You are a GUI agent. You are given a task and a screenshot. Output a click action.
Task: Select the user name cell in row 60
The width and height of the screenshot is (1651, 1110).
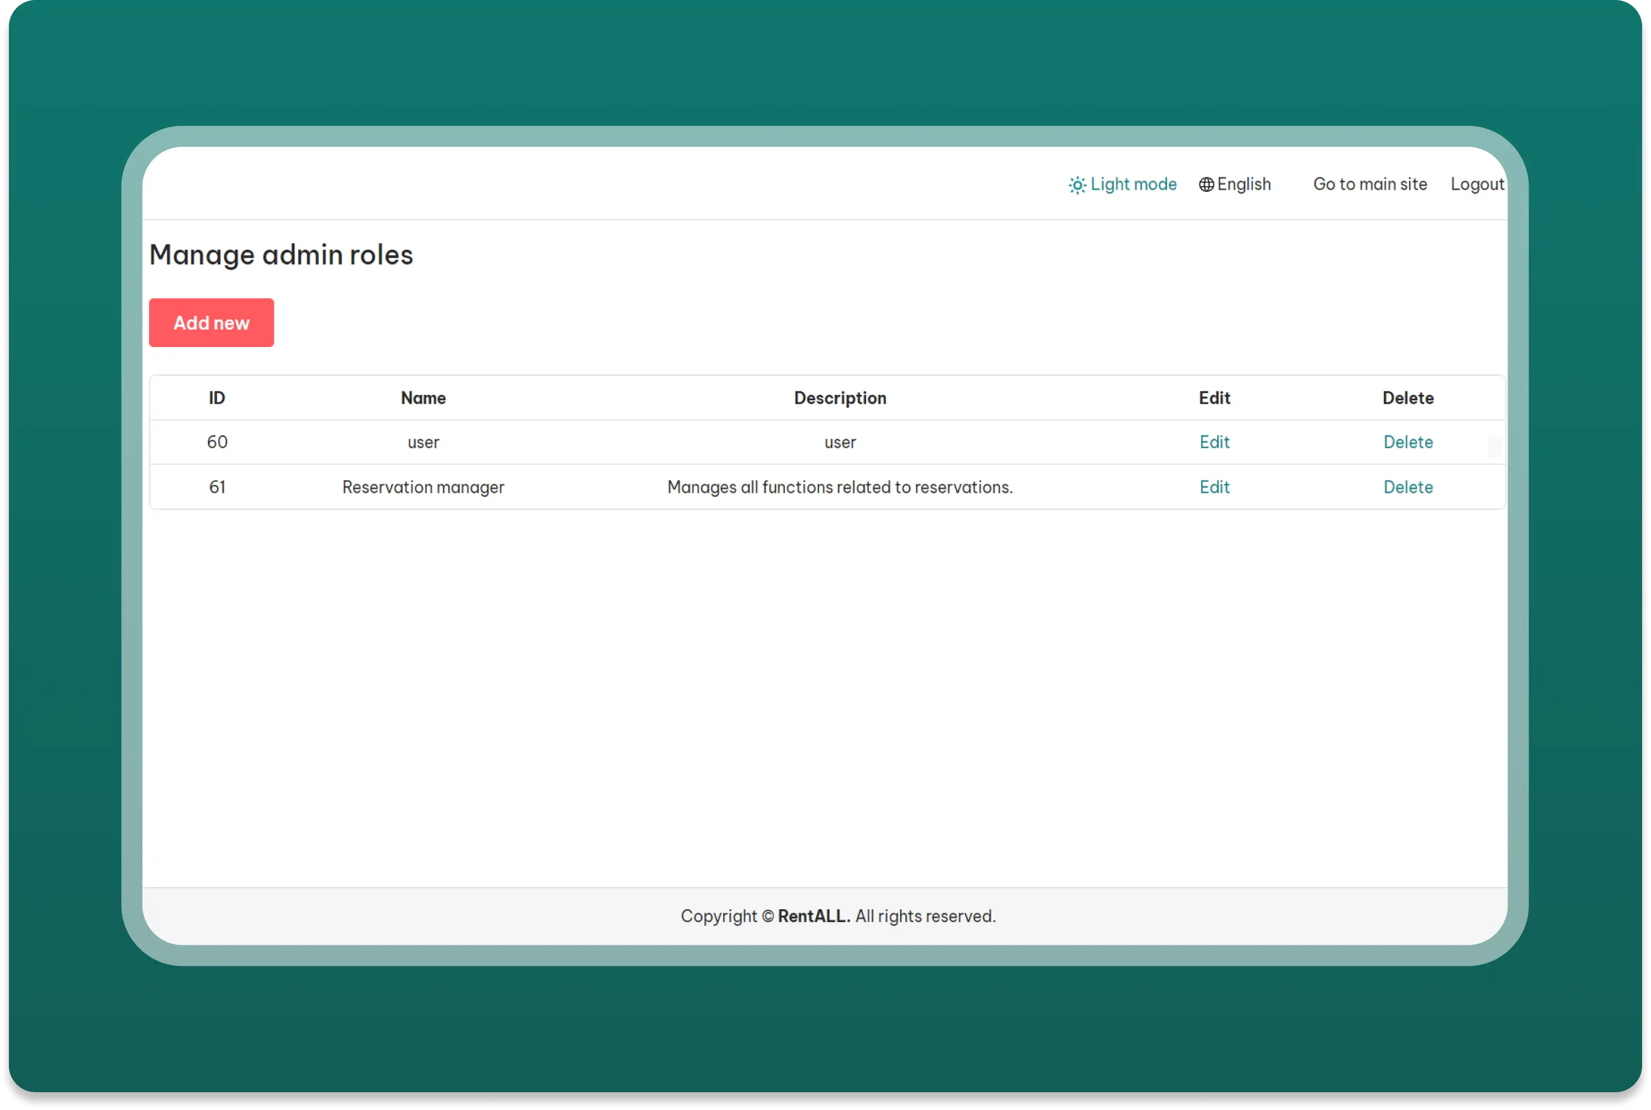(423, 443)
